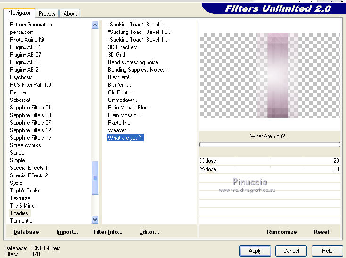This screenshot has width=346, height=258.
Task: Choose the 3D Checkers filter
Action: (123, 47)
